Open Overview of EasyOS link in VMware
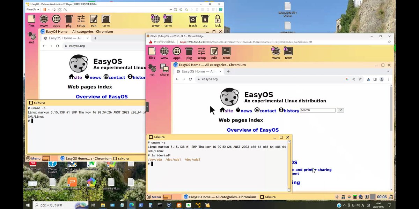The image size is (419, 209). (x=102, y=96)
